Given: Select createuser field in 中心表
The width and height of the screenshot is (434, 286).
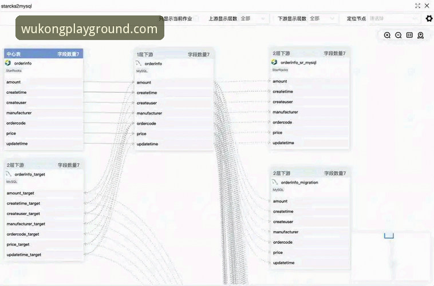Looking at the screenshot, I should pos(44,102).
